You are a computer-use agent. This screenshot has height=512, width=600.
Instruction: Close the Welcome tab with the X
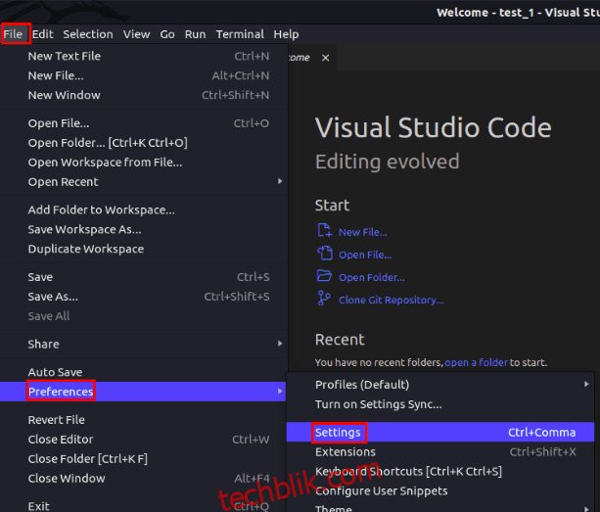(325, 58)
